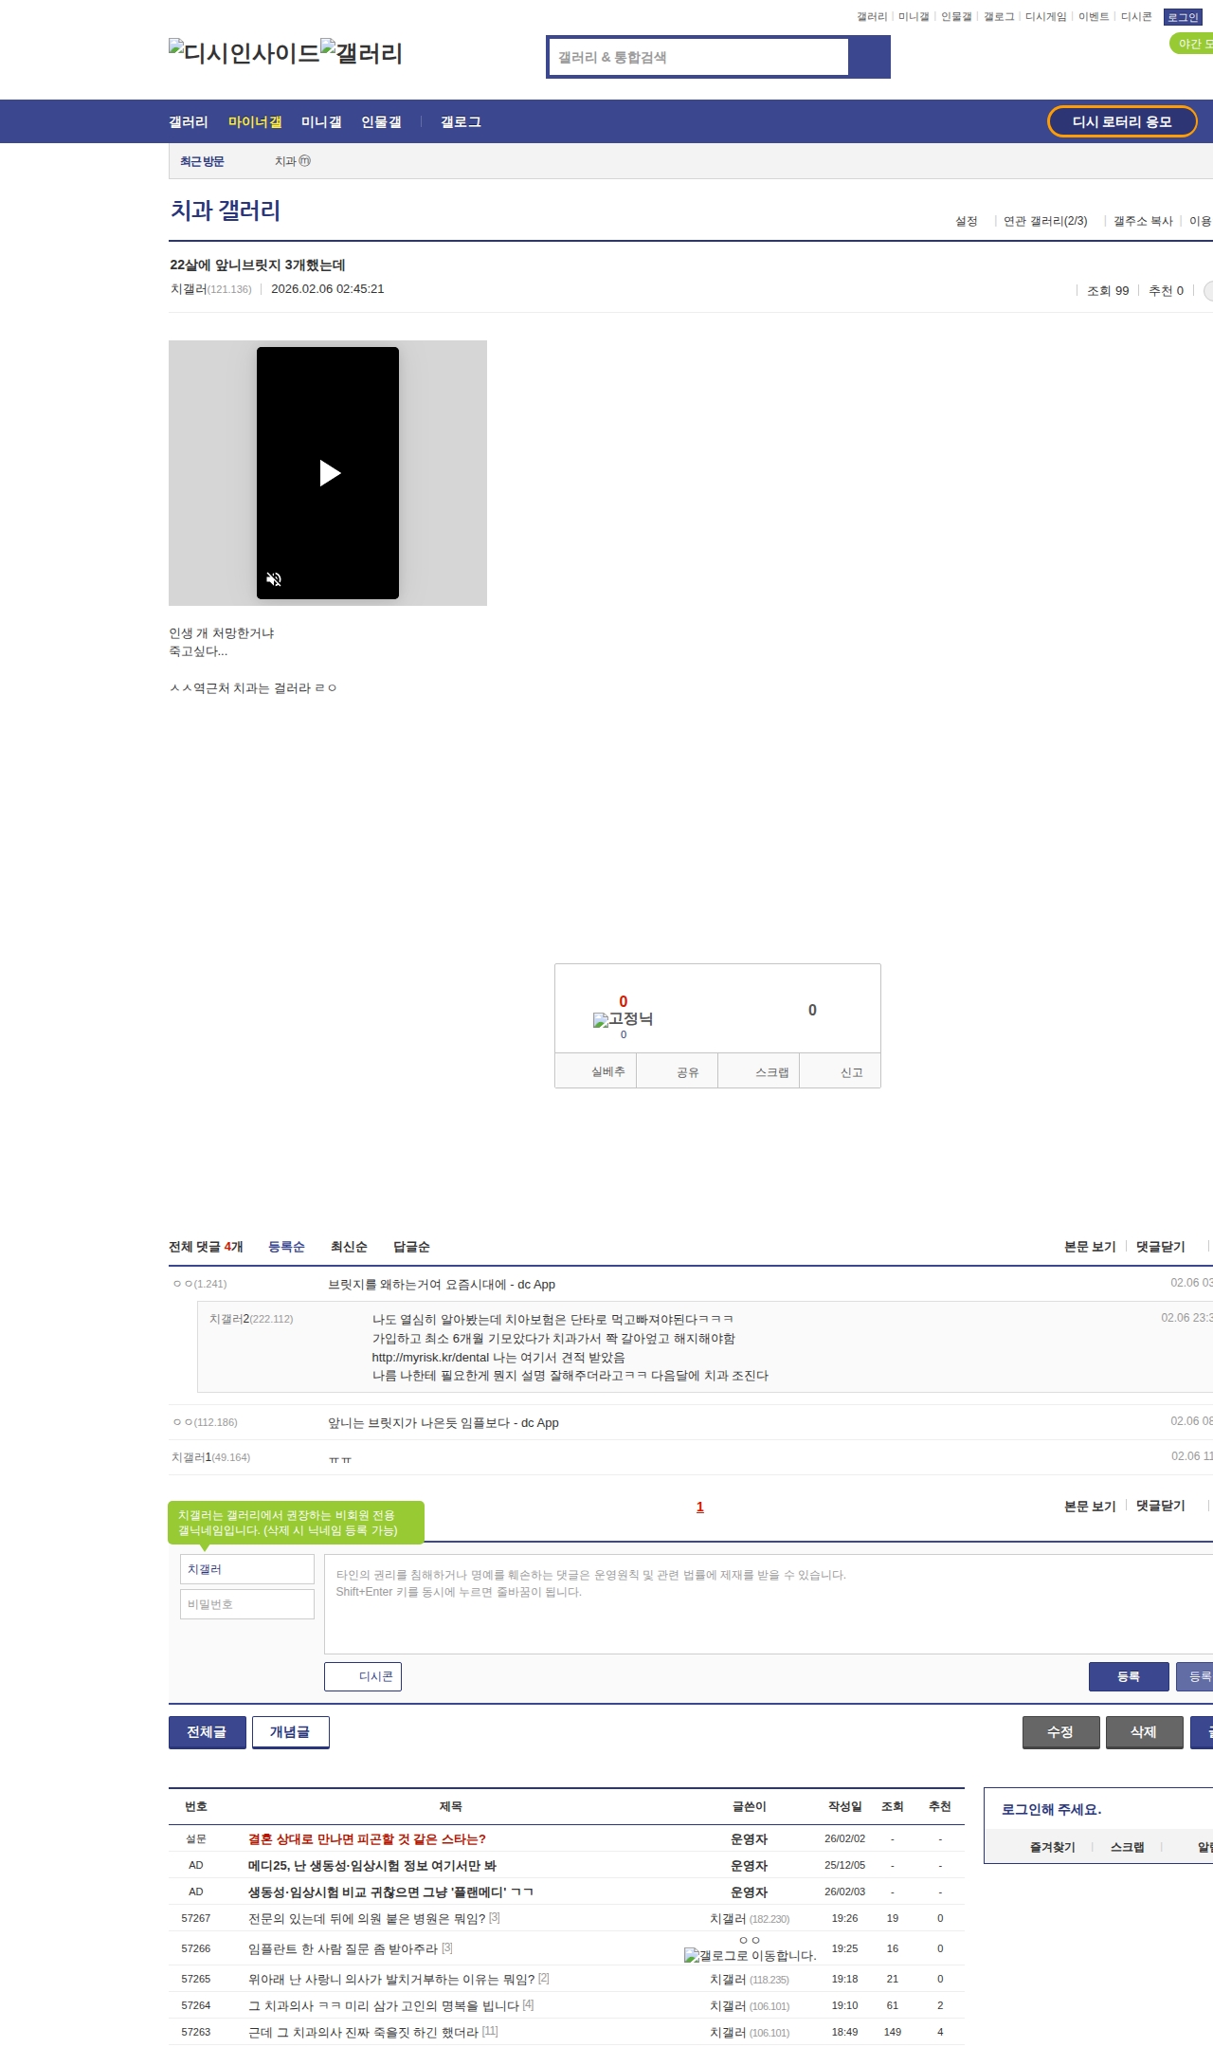Screen dimensions: 1213x2047
Task: Click the 등록 comment submit button
Action: pyautogui.click(x=1129, y=1676)
